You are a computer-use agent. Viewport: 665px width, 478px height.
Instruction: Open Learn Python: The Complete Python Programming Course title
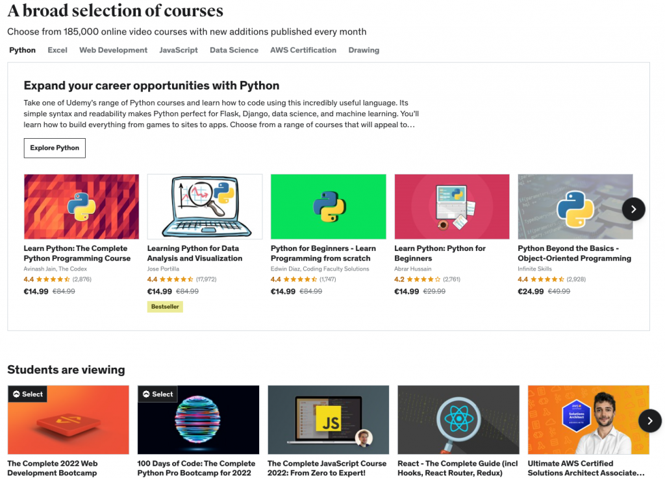(77, 253)
